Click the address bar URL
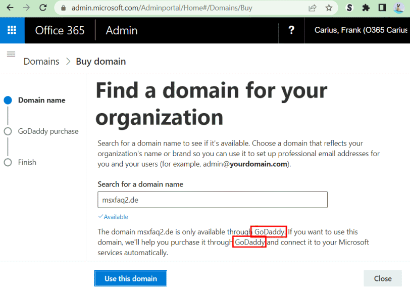 (162, 8)
